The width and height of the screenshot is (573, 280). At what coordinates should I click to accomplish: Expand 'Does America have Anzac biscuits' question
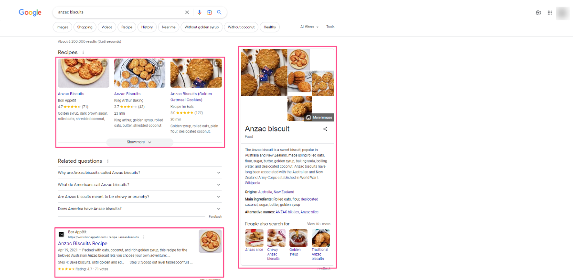coord(139,209)
